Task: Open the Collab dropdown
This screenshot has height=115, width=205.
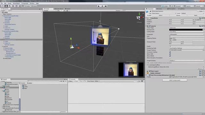Action: pos(165,6)
